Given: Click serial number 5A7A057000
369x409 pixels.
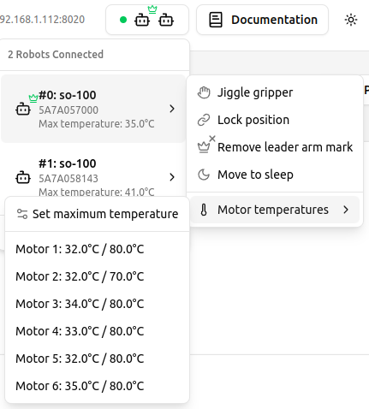Looking at the screenshot, I should [68, 110].
